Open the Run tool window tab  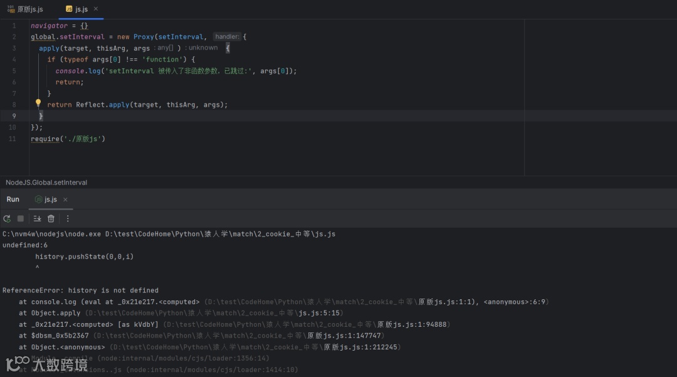13,199
